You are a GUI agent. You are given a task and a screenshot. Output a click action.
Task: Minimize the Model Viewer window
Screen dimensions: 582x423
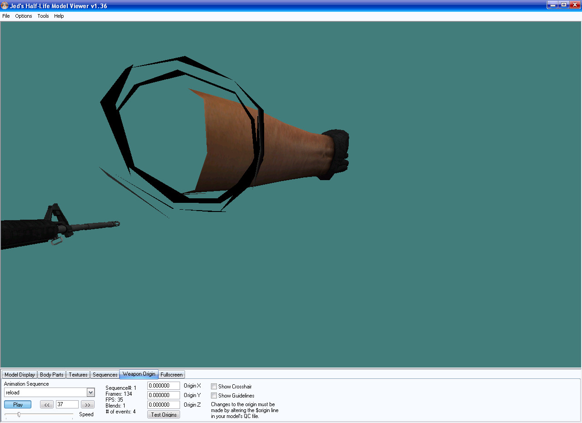[552, 5]
